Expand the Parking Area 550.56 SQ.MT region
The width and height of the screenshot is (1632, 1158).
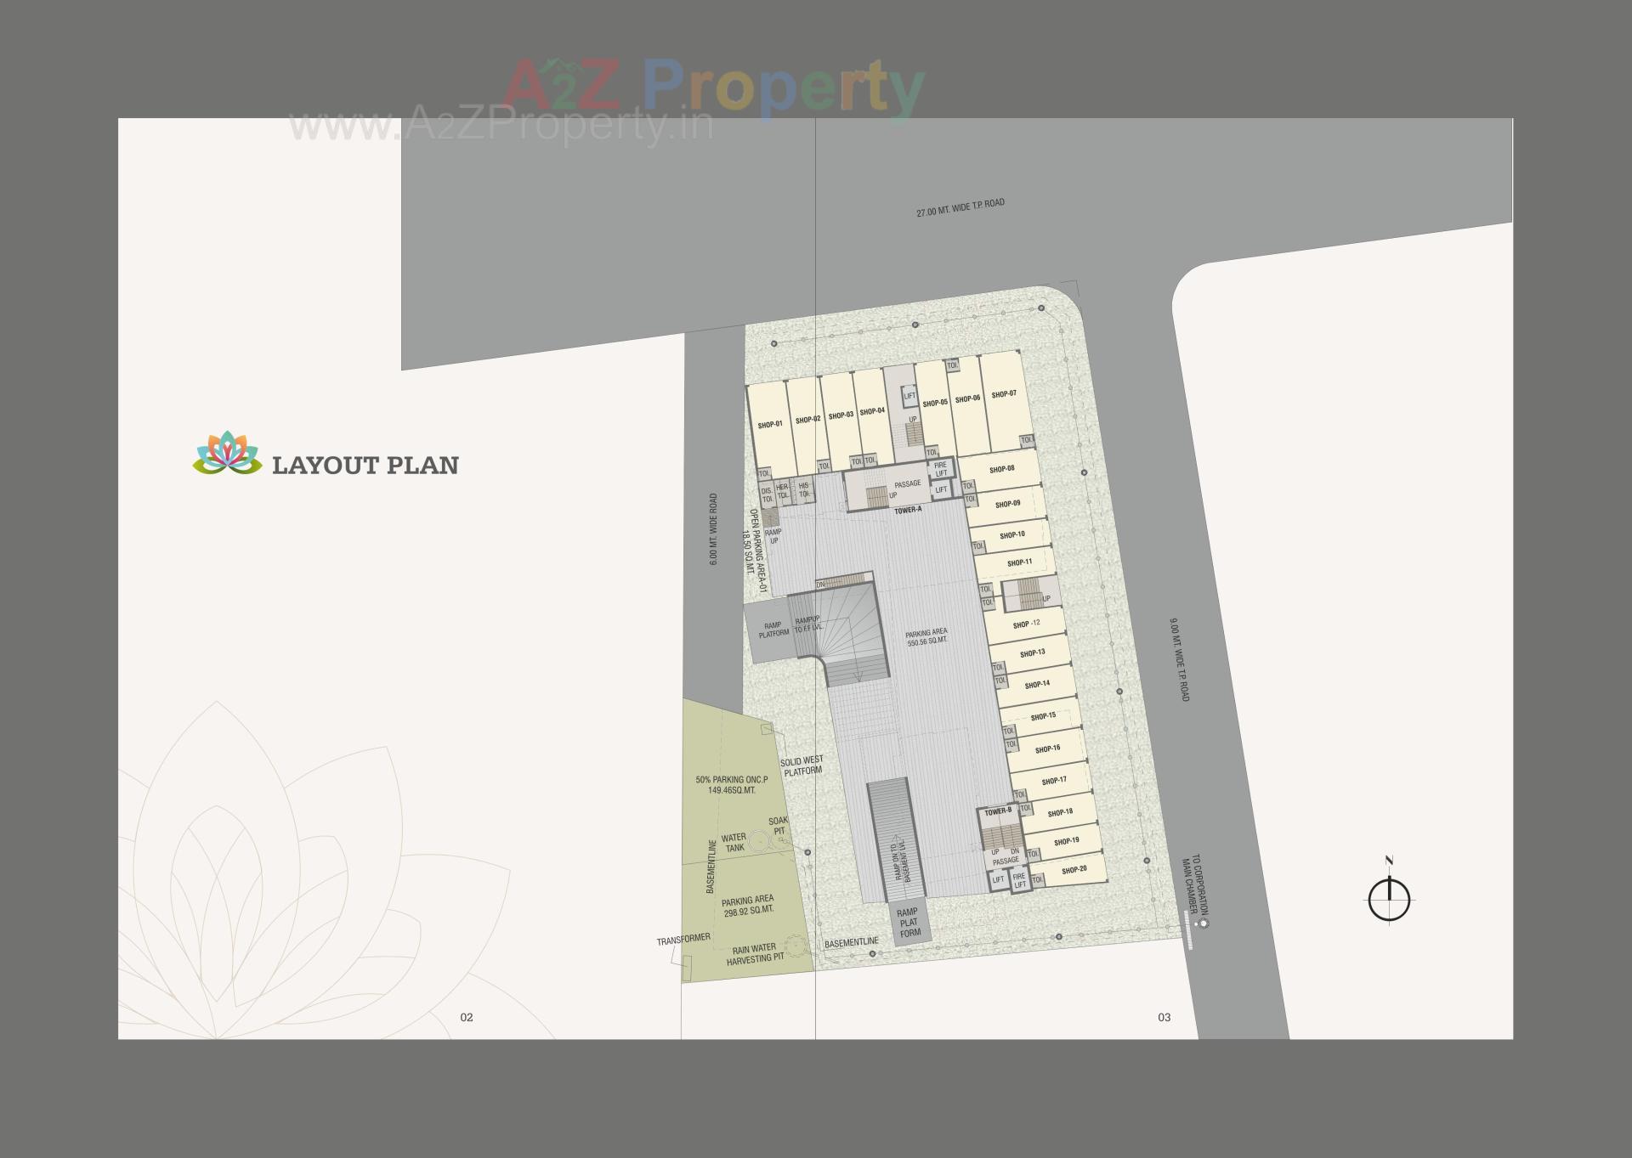(x=926, y=635)
